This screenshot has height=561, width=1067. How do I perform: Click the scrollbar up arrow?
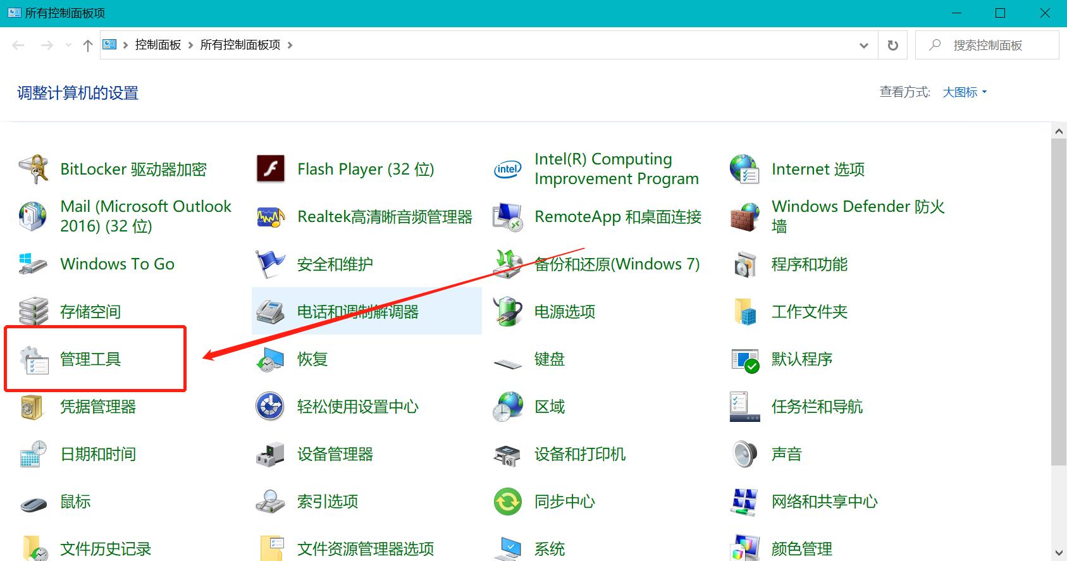(1059, 132)
